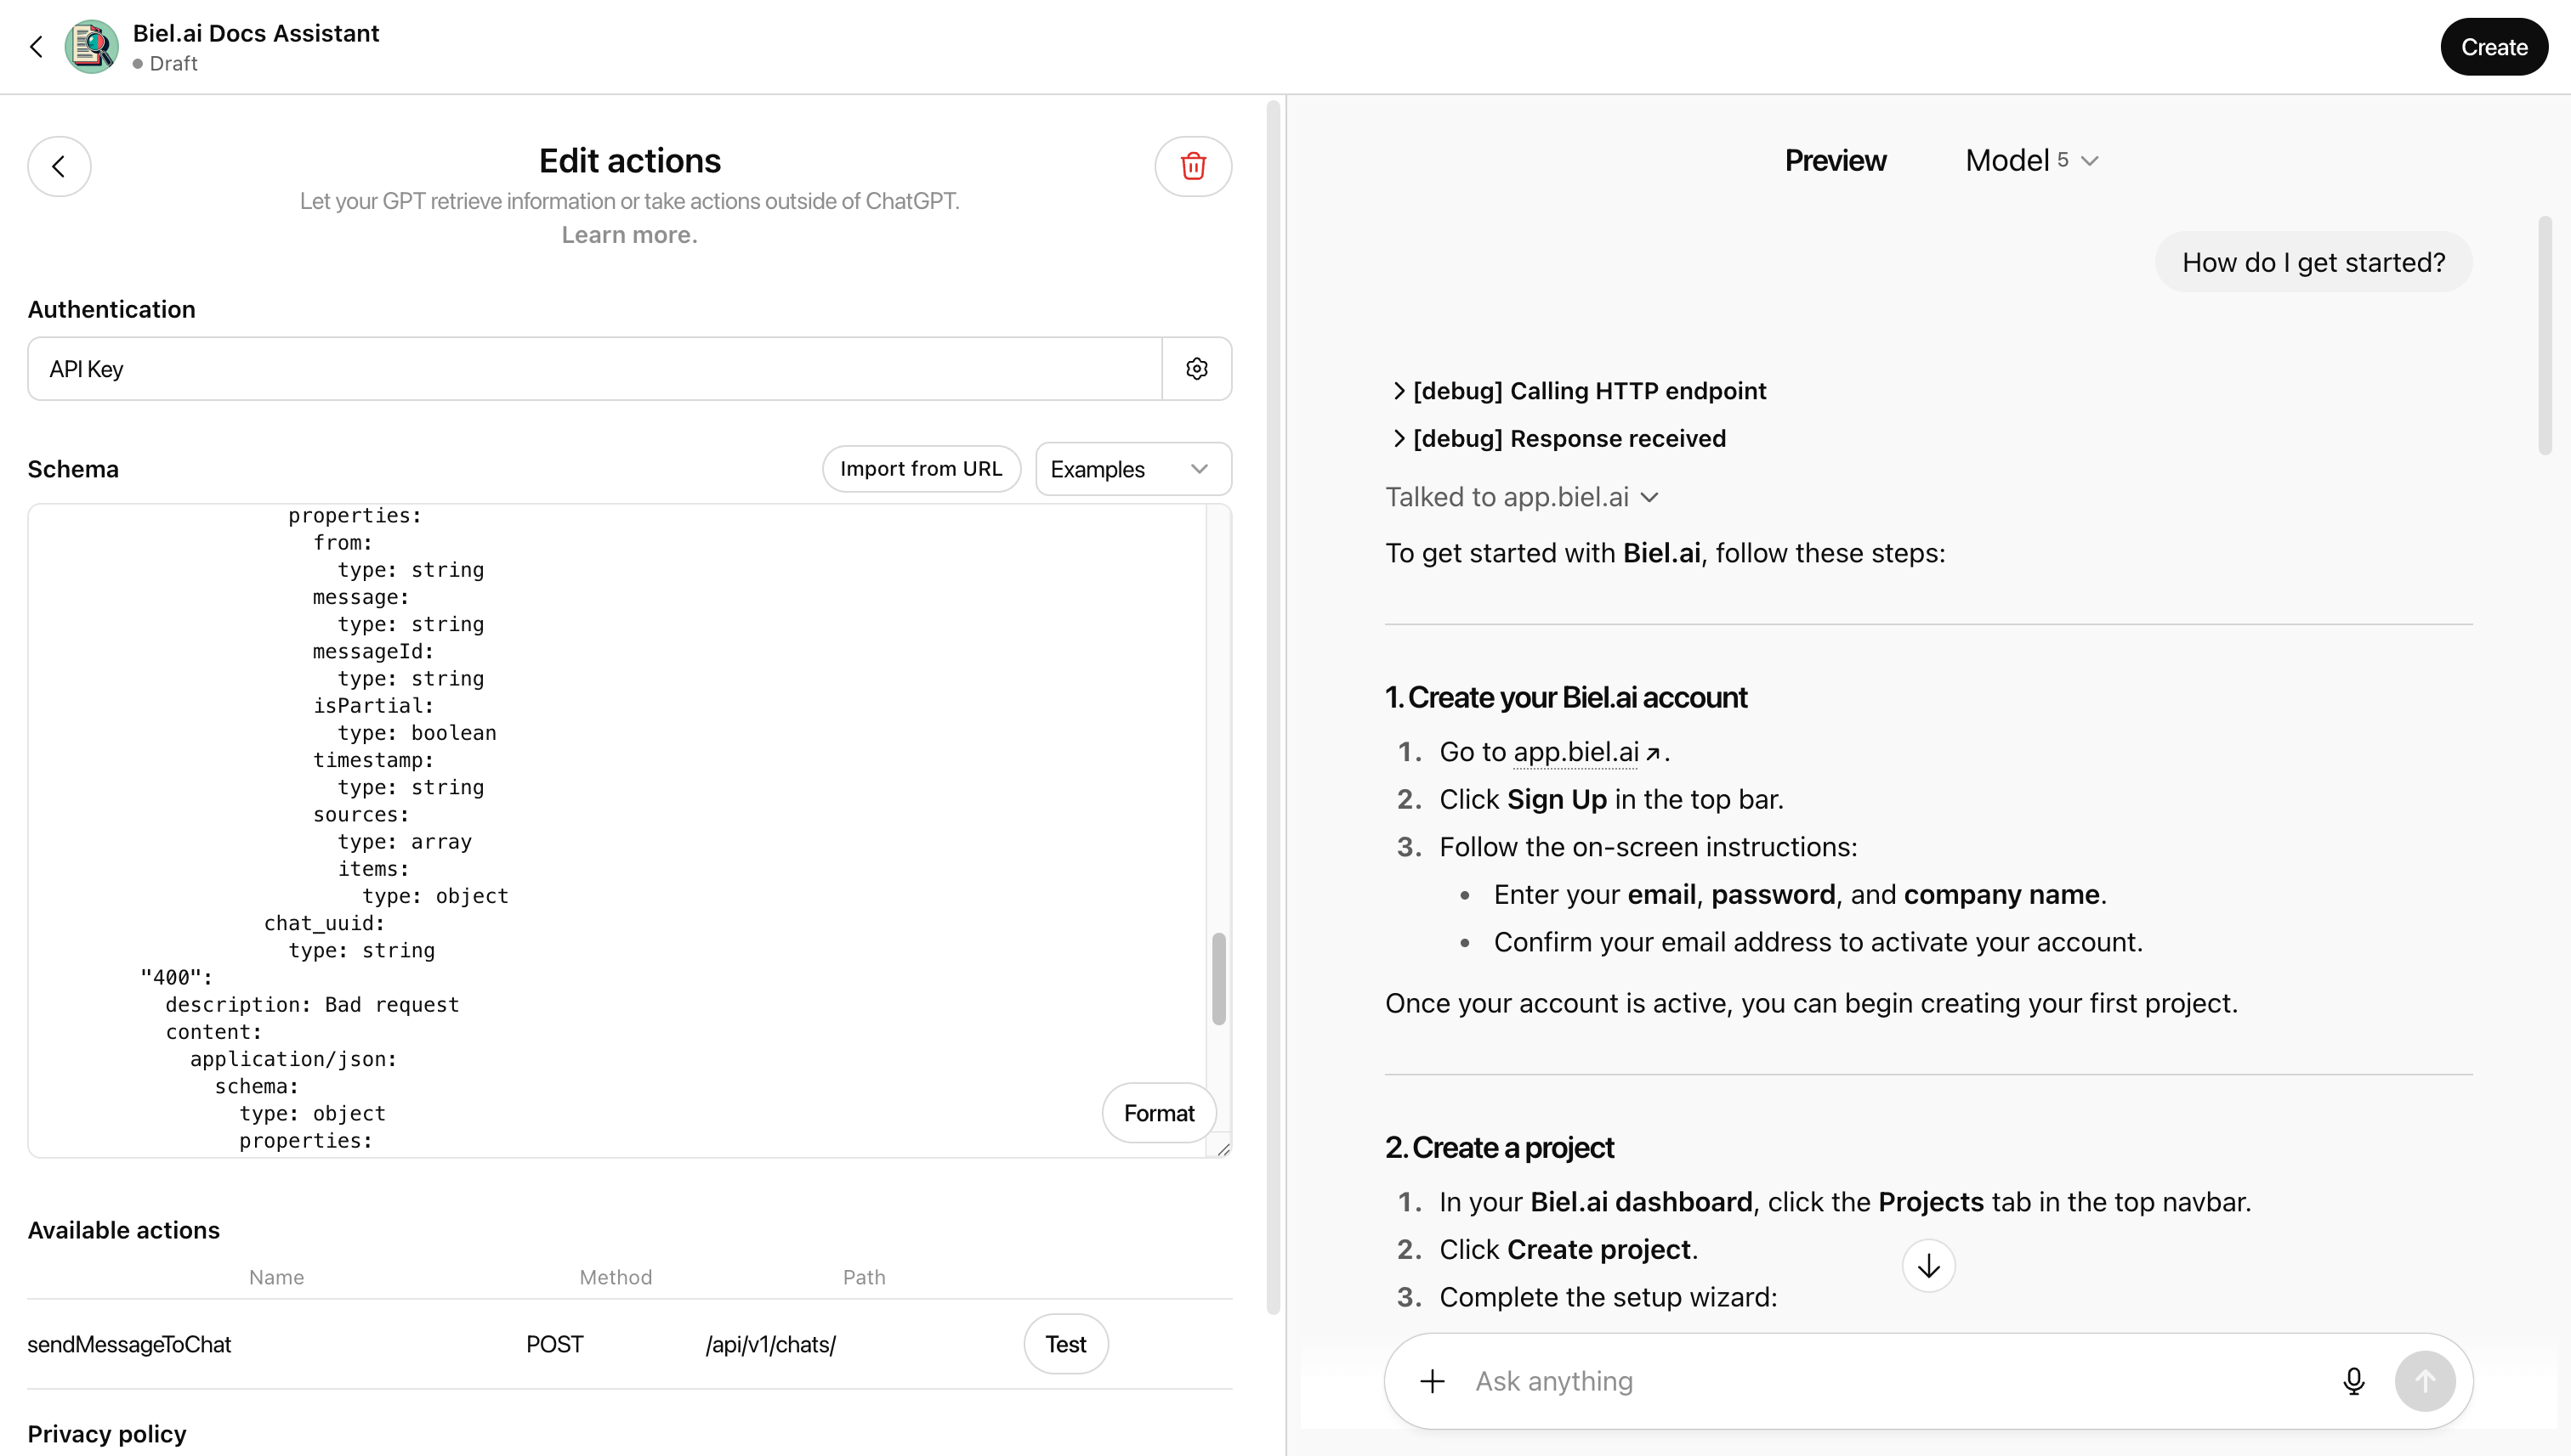Send the chat message with the arrow icon
2571x1456 pixels.
click(2426, 1381)
